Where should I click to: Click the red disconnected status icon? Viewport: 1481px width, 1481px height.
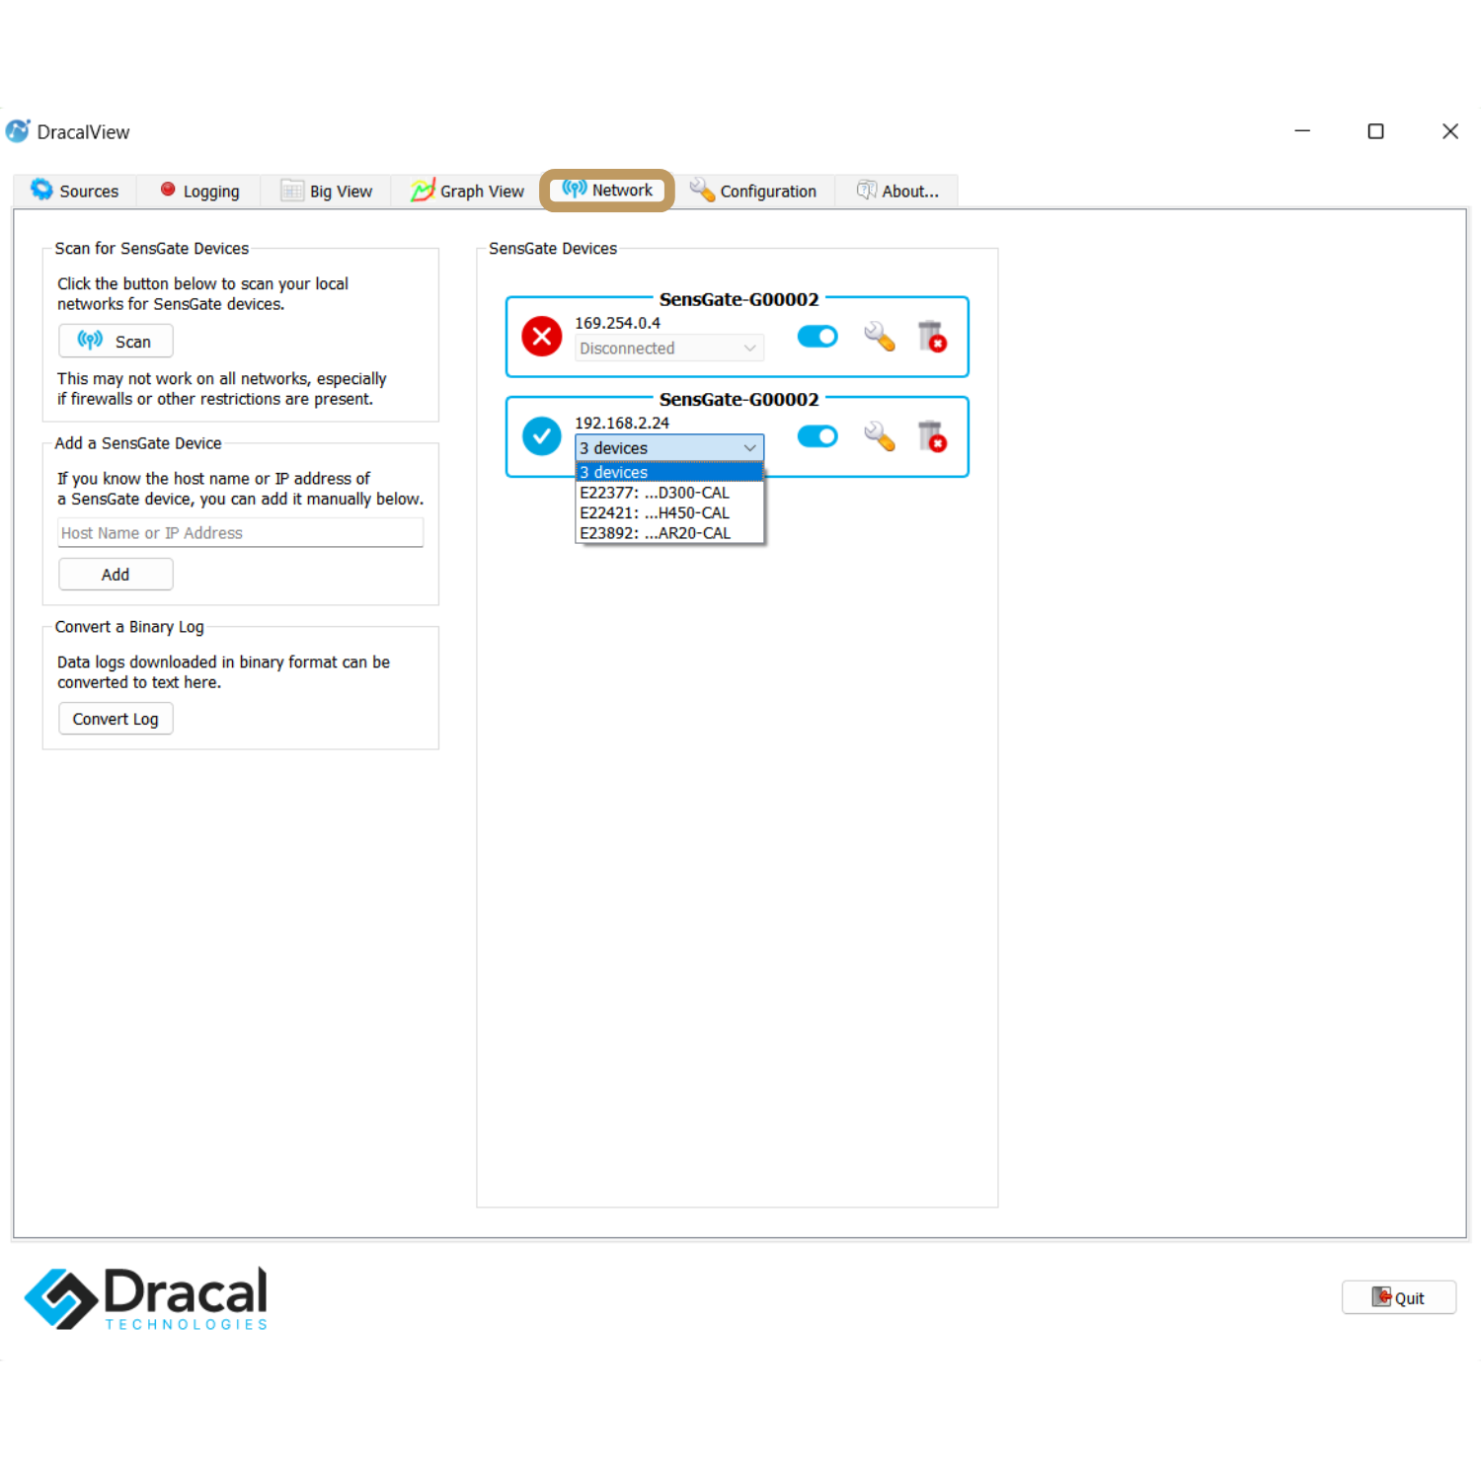(542, 337)
